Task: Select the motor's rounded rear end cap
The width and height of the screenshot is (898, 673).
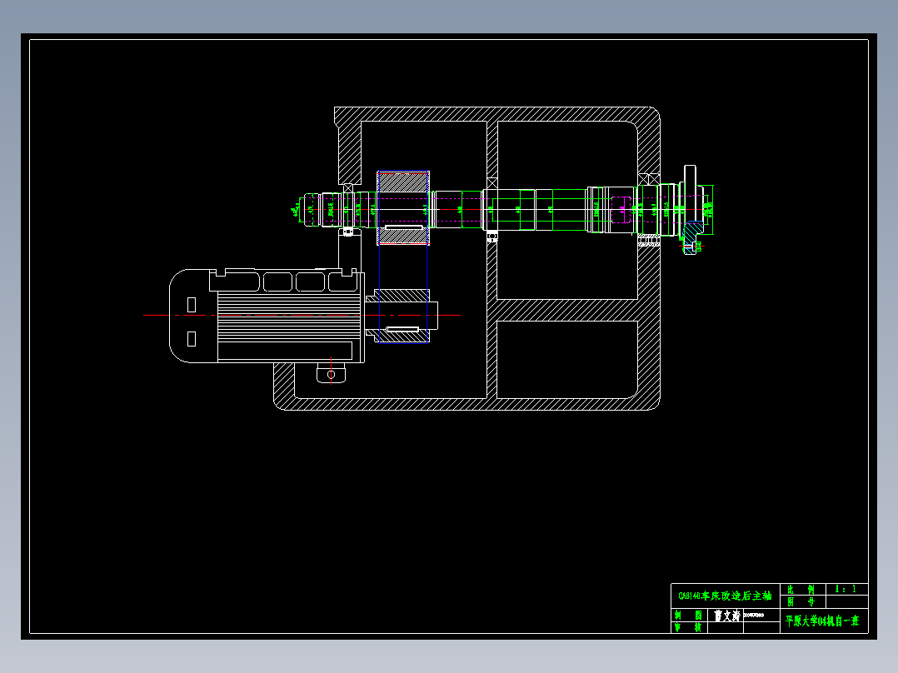Action: tap(193, 316)
